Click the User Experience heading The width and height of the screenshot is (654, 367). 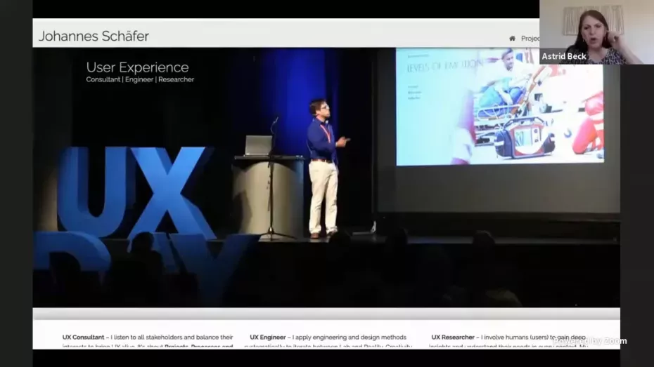(137, 67)
